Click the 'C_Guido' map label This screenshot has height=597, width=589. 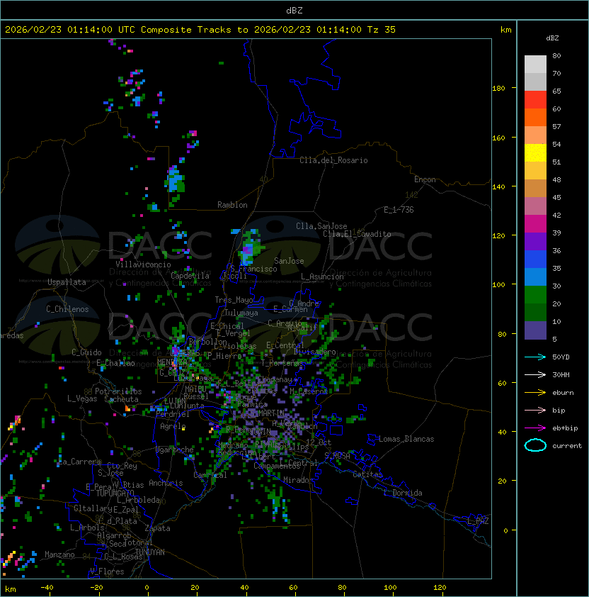pos(86,352)
